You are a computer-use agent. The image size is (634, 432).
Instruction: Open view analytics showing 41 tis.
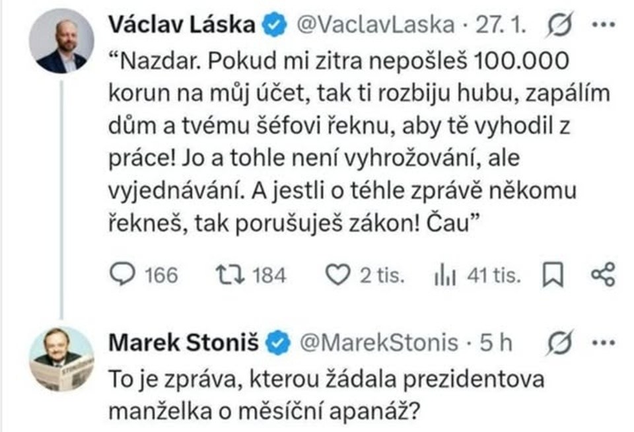446,275
